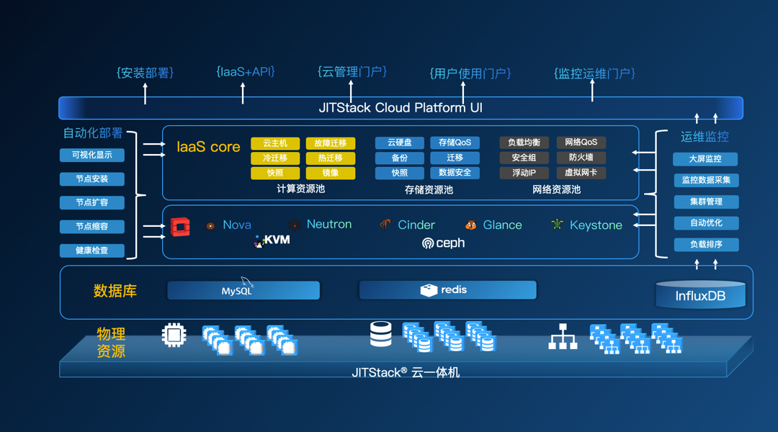Click the 大屏监控 box
The image size is (778, 432).
point(705,159)
